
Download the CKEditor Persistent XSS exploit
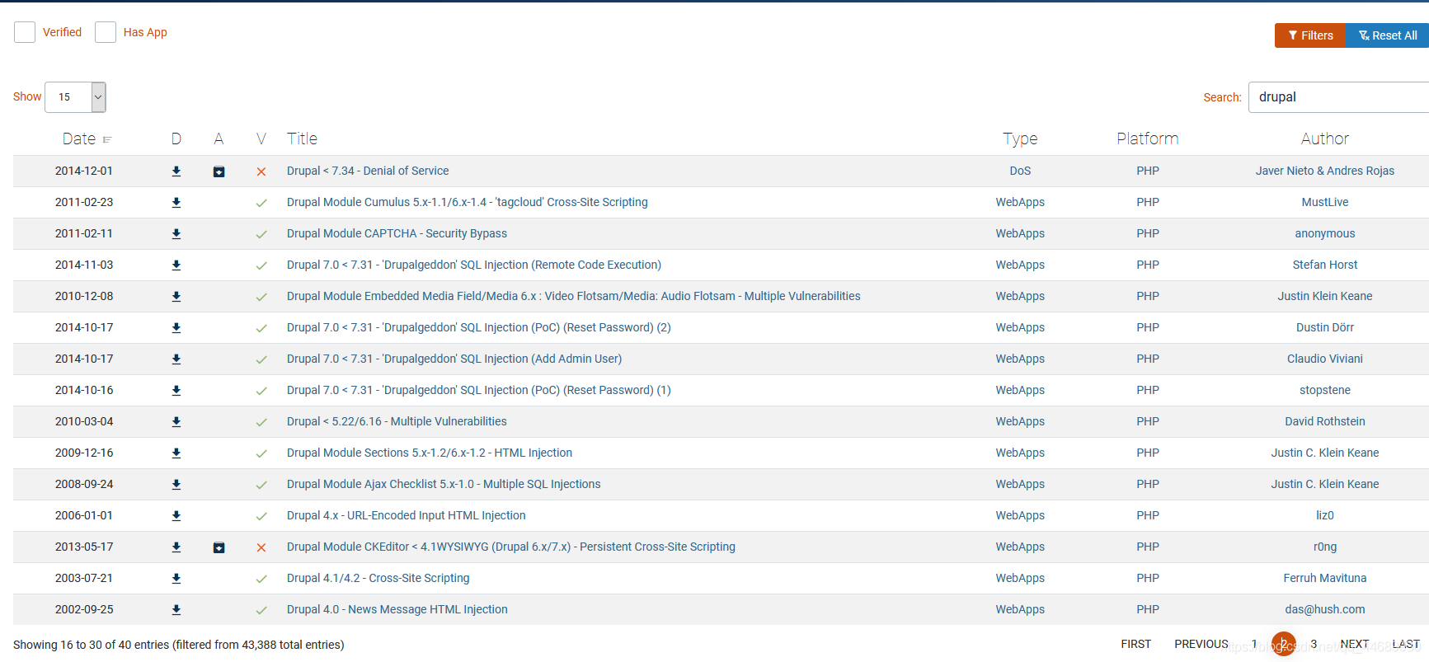(x=176, y=547)
